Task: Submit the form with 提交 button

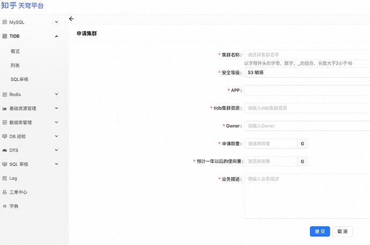Action: [x=320, y=231]
